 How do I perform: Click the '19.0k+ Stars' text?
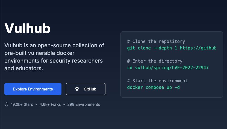(22, 104)
